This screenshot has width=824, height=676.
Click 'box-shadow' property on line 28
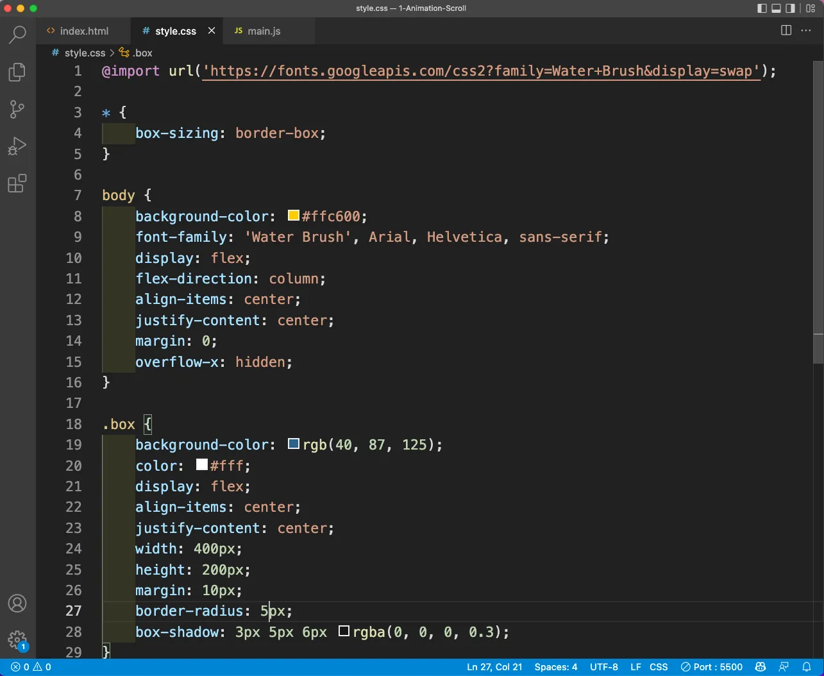pos(177,632)
